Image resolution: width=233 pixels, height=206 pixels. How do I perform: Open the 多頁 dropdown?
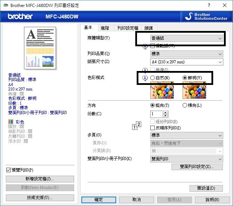[x=187, y=135]
